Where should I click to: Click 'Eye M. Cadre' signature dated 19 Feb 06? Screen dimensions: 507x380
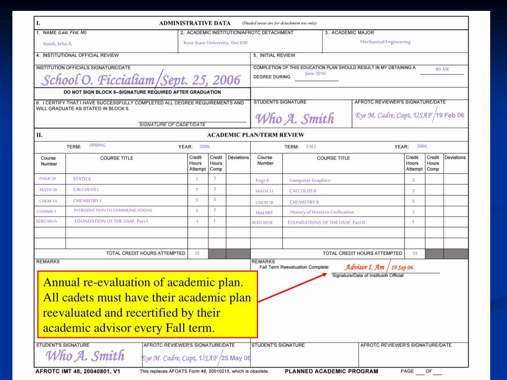point(409,115)
